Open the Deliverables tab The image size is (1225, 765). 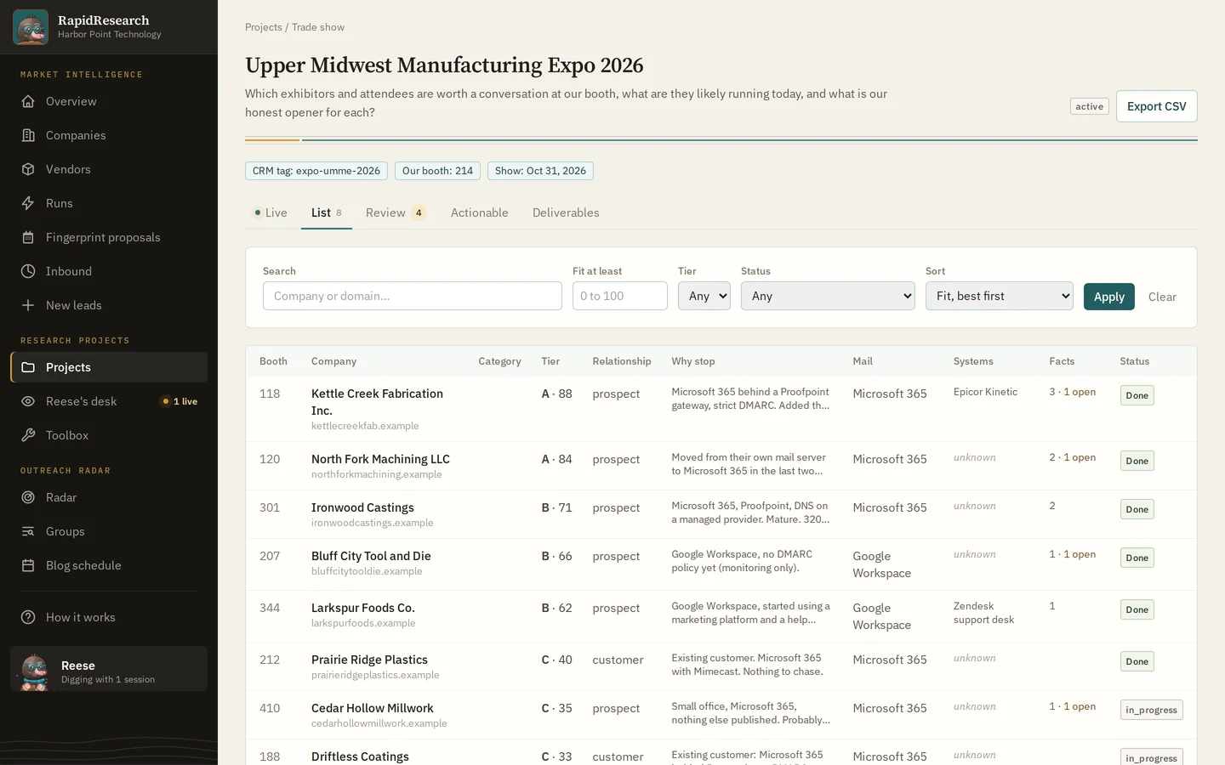(x=566, y=212)
